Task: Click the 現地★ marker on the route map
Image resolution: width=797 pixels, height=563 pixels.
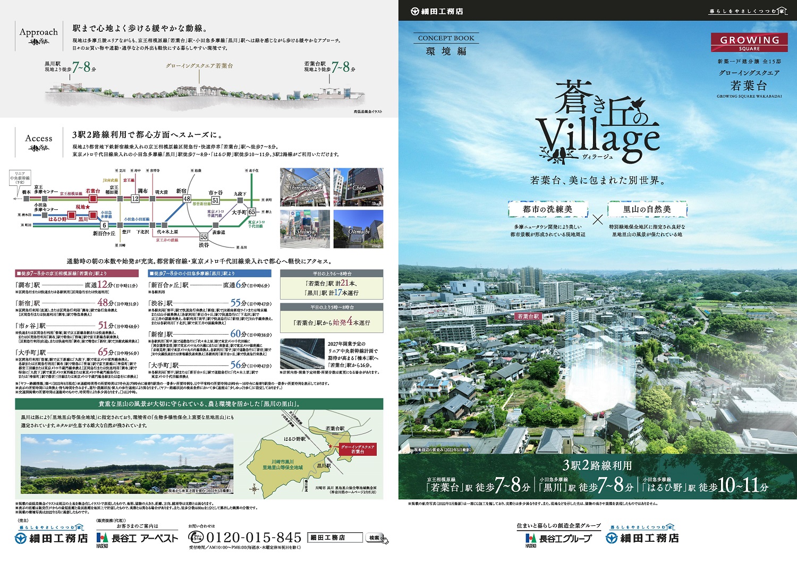Action: pyautogui.click(x=82, y=207)
